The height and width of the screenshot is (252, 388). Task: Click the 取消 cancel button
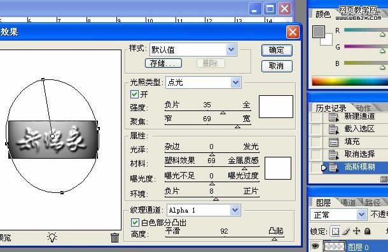[x=277, y=66]
